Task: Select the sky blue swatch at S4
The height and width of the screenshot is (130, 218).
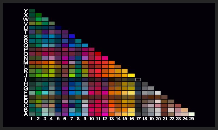Action: (52, 36)
